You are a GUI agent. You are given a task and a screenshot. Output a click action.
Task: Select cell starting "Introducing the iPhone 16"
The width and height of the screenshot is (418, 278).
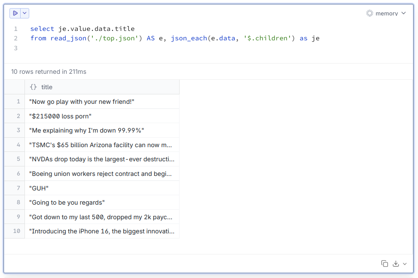click(x=102, y=231)
